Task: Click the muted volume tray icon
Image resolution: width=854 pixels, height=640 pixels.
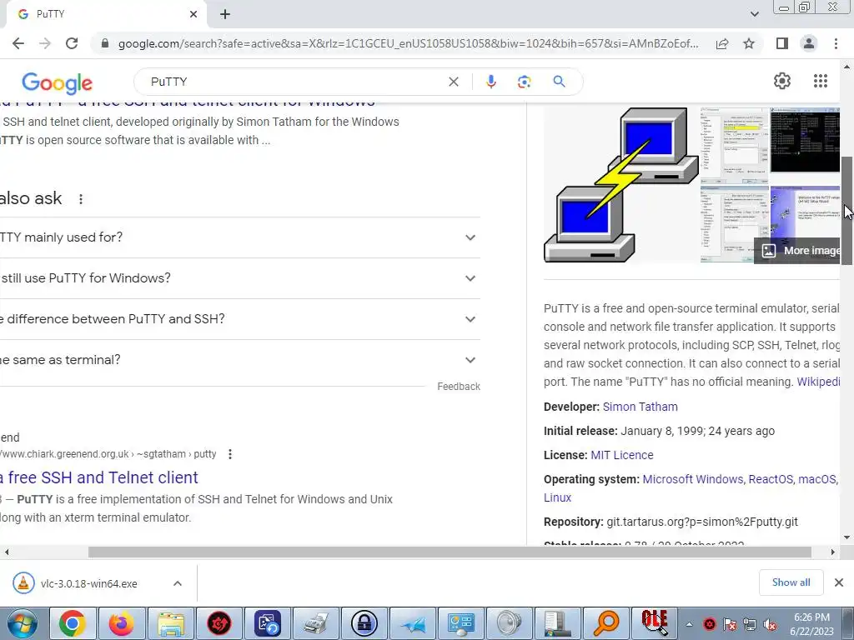Action: pyautogui.click(x=770, y=624)
